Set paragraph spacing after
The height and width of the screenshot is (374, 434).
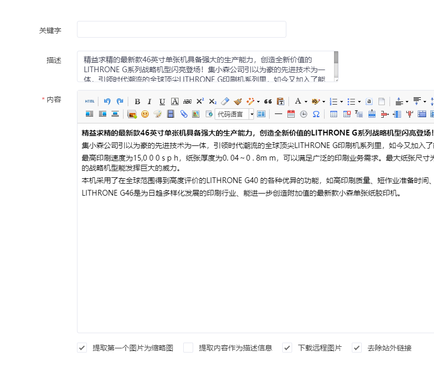pos(417,101)
